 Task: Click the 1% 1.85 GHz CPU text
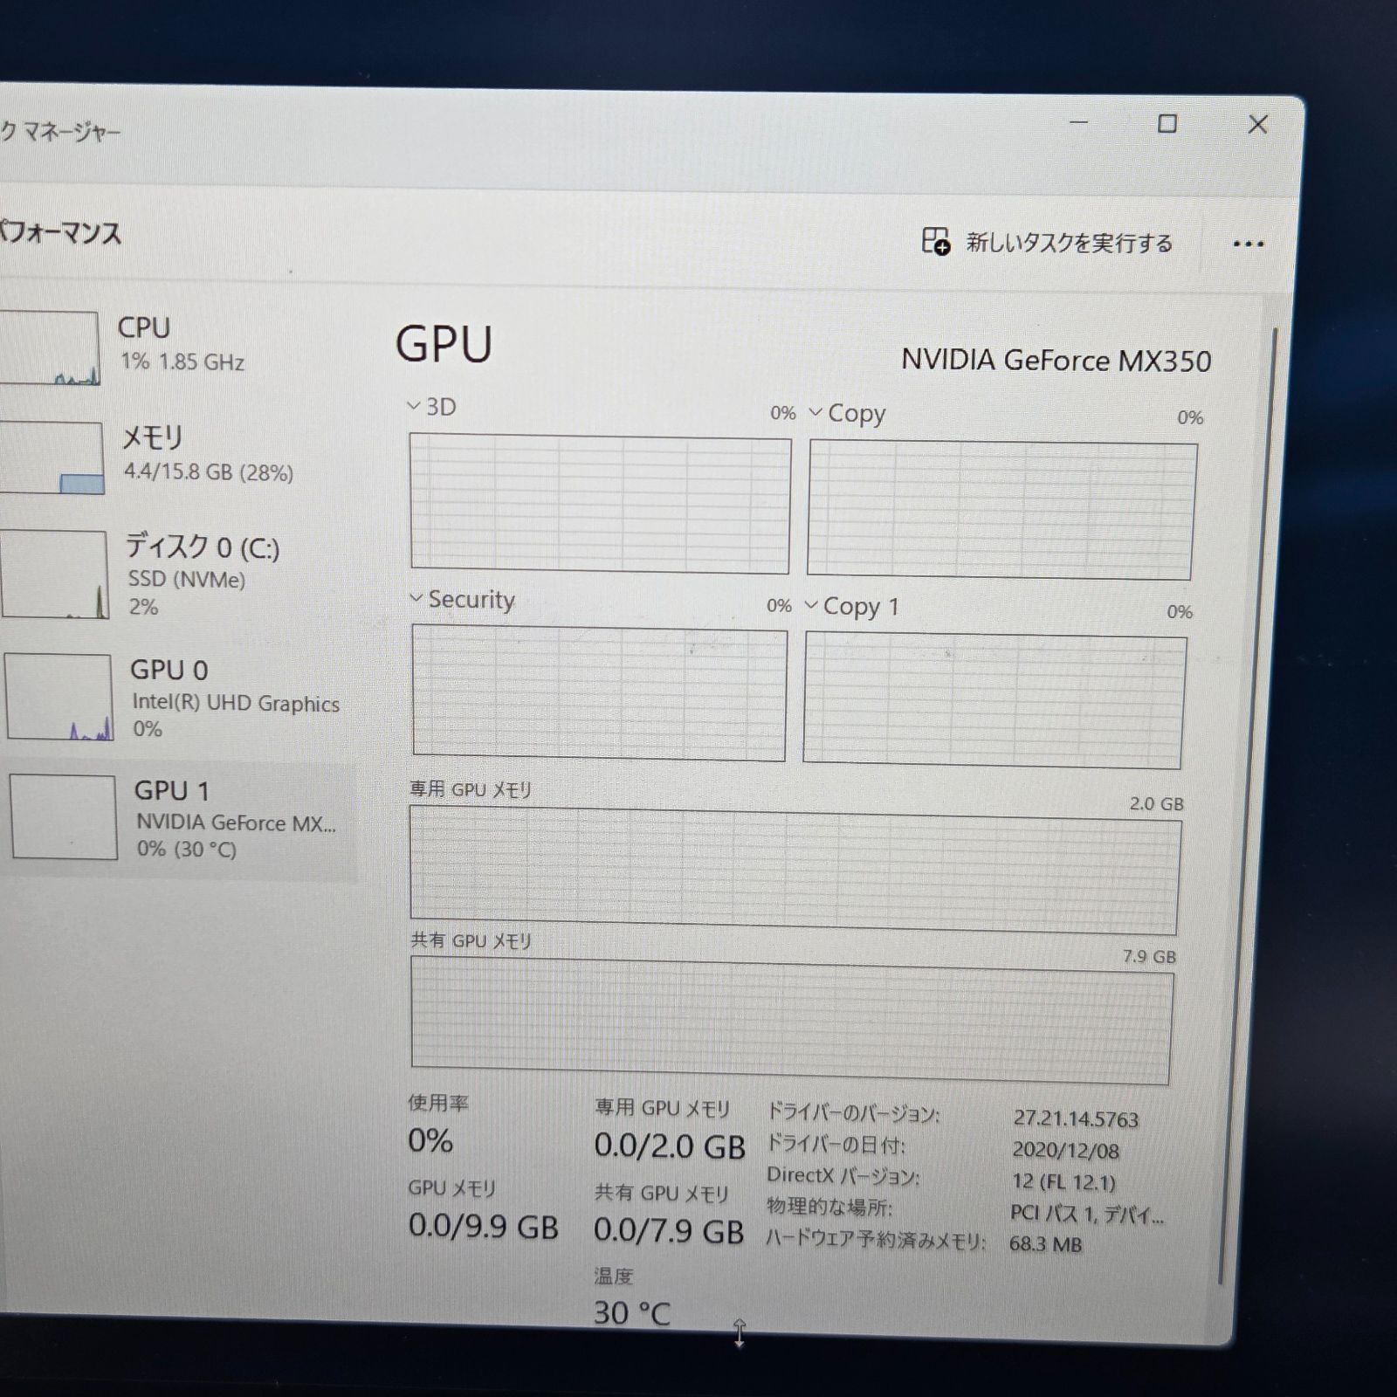pyautogui.click(x=182, y=361)
